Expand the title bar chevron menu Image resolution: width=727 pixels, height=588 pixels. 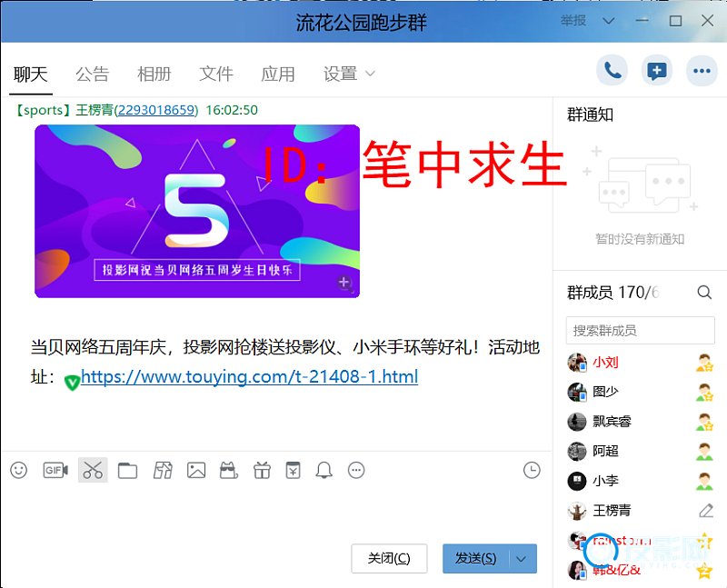click(x=608, y=21)
